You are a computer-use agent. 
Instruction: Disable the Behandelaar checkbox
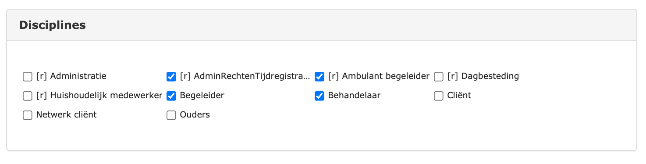click(319, 96)
